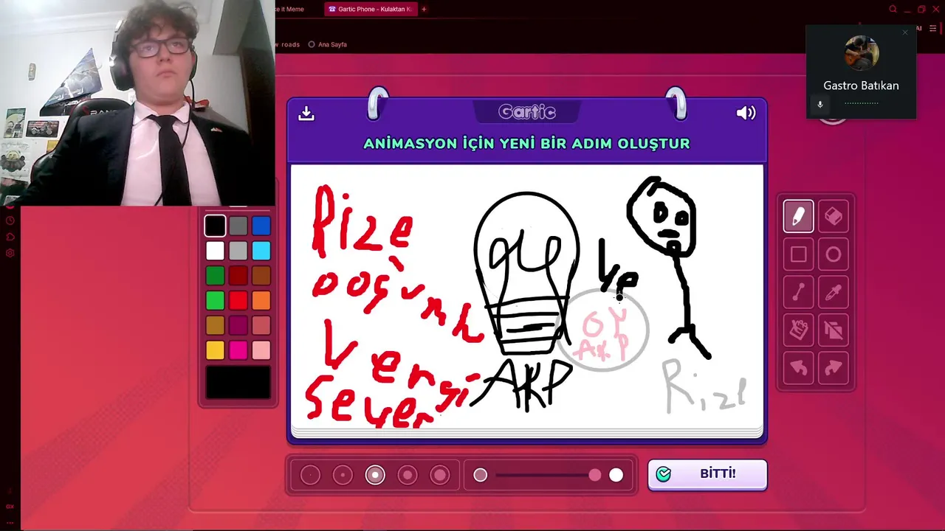The image size is (945, 531).
Task: Redo the last undone stroke
Action: 834,368
